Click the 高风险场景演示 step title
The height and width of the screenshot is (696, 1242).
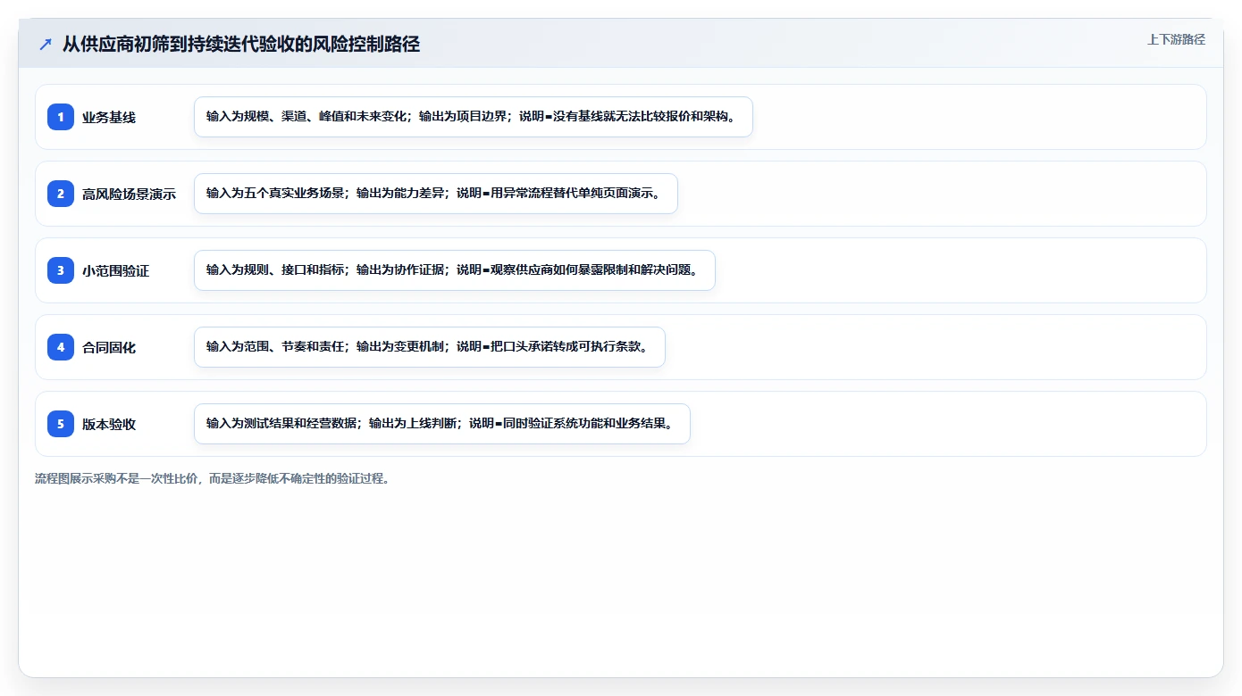tap(129, 194)
